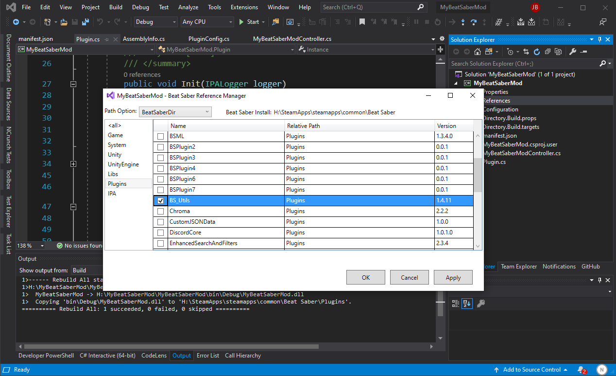The image size is (616, 376).
Task: Click the Property Pages wrench in Properties panel
Action: pos(480,304)
